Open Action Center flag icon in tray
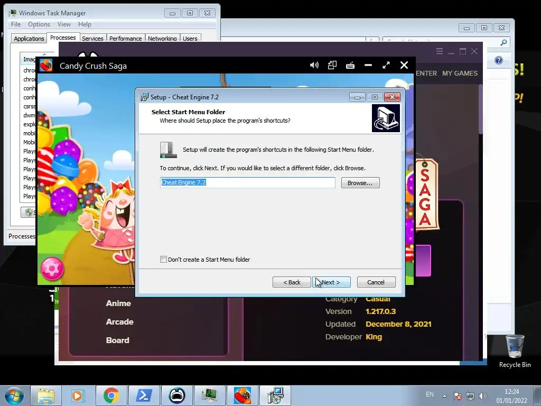541x406 pixels. 458,396
